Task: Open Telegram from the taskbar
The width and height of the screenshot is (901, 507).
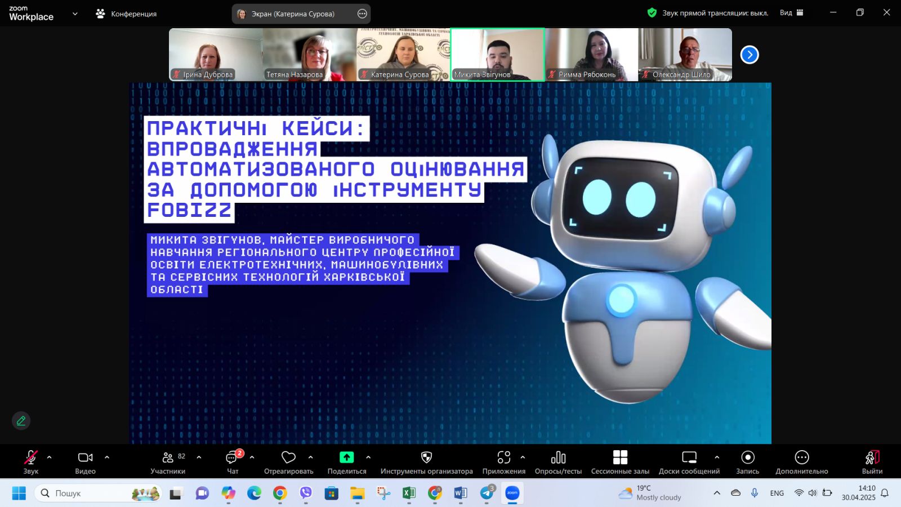Action: (x=487, y=493)
